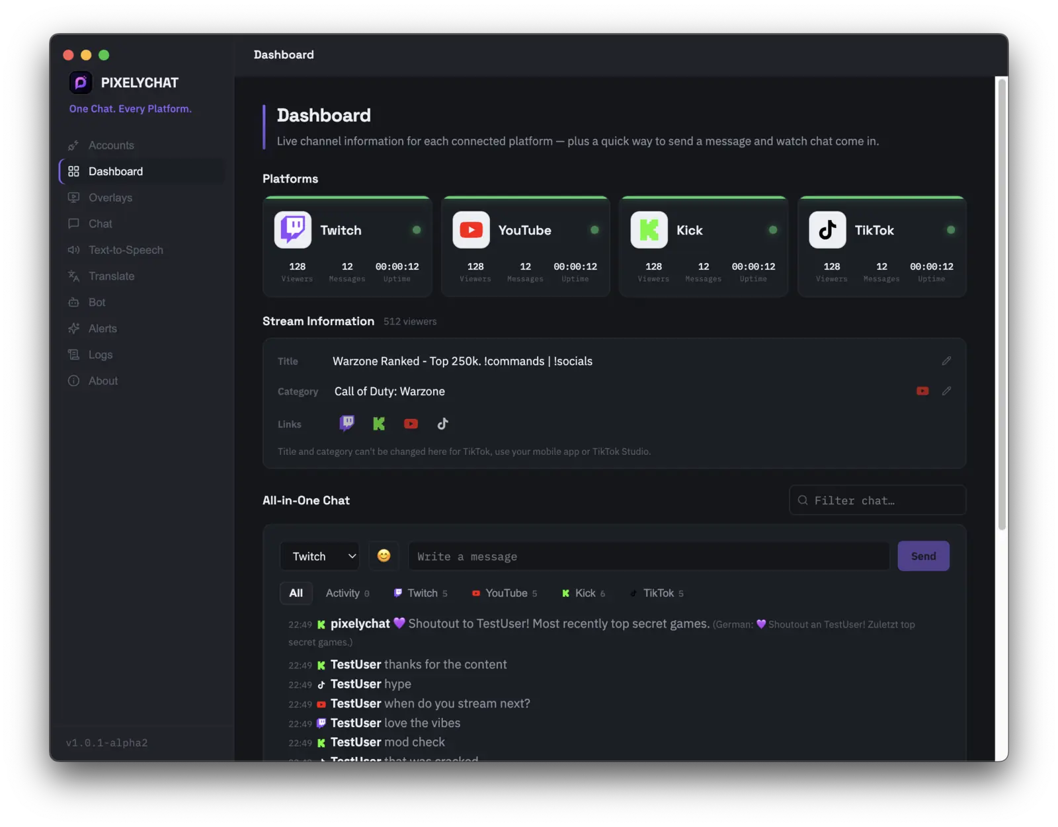1058x827 pixels.
Task: Click the Dashboard grid icon in sidebar
Action: tap(73, 171)
